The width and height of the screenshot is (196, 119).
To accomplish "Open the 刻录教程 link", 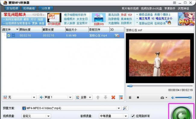I will [x=114, y=19].
